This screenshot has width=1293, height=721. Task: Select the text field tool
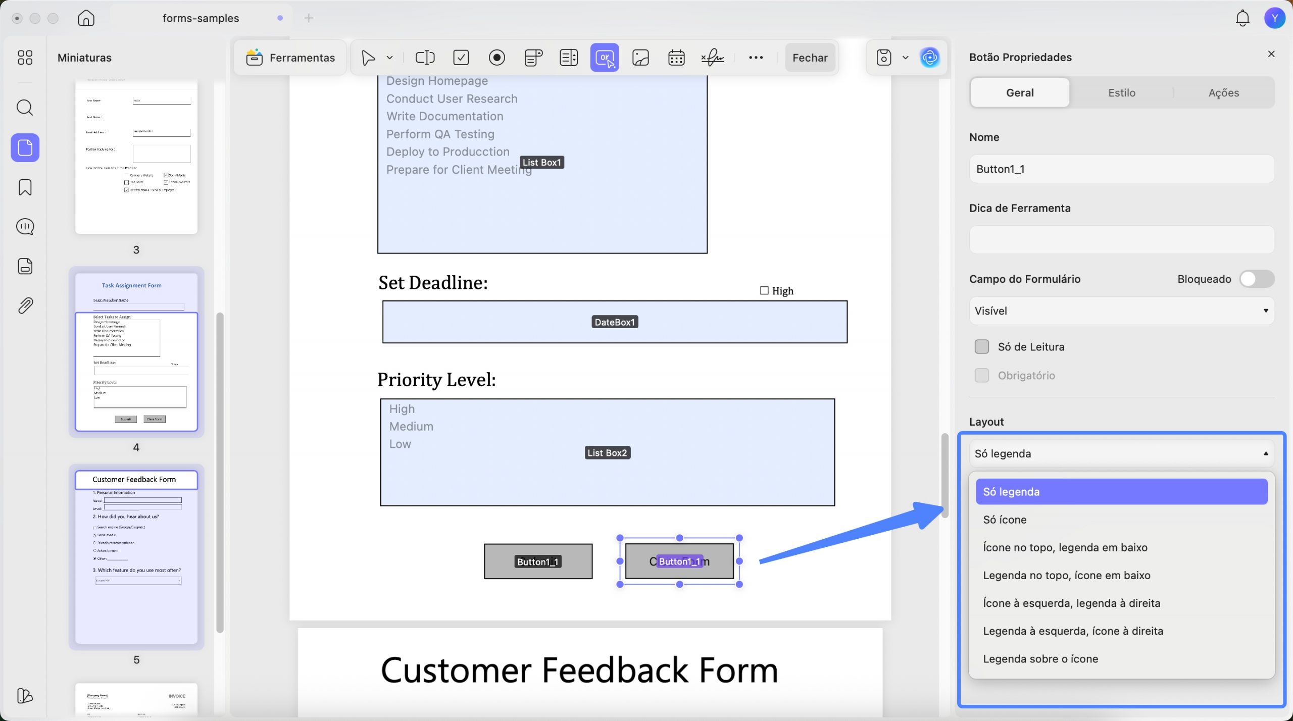(425, 58)
